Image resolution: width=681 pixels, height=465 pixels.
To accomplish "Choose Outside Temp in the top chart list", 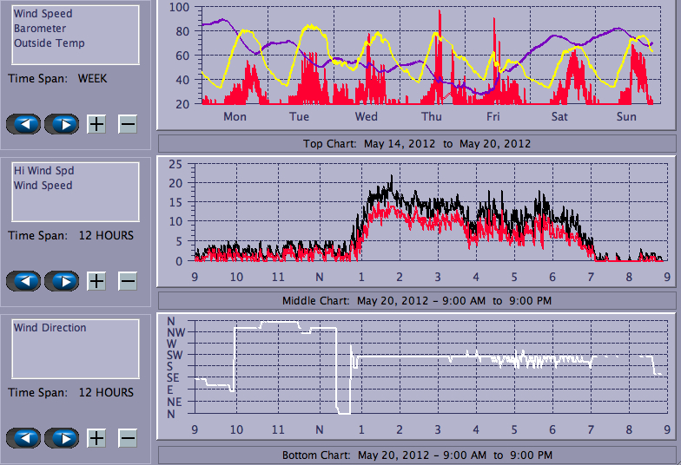I will (x=49, y=43).
